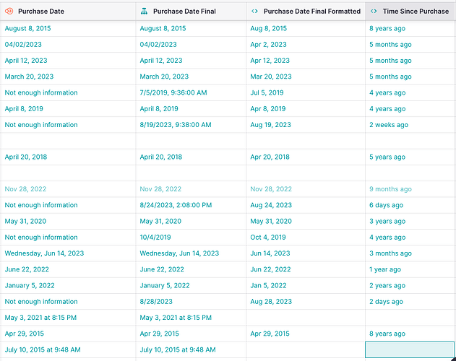
Task: Select the '5 years ago' cell
Action: click(x=410, y=157)
